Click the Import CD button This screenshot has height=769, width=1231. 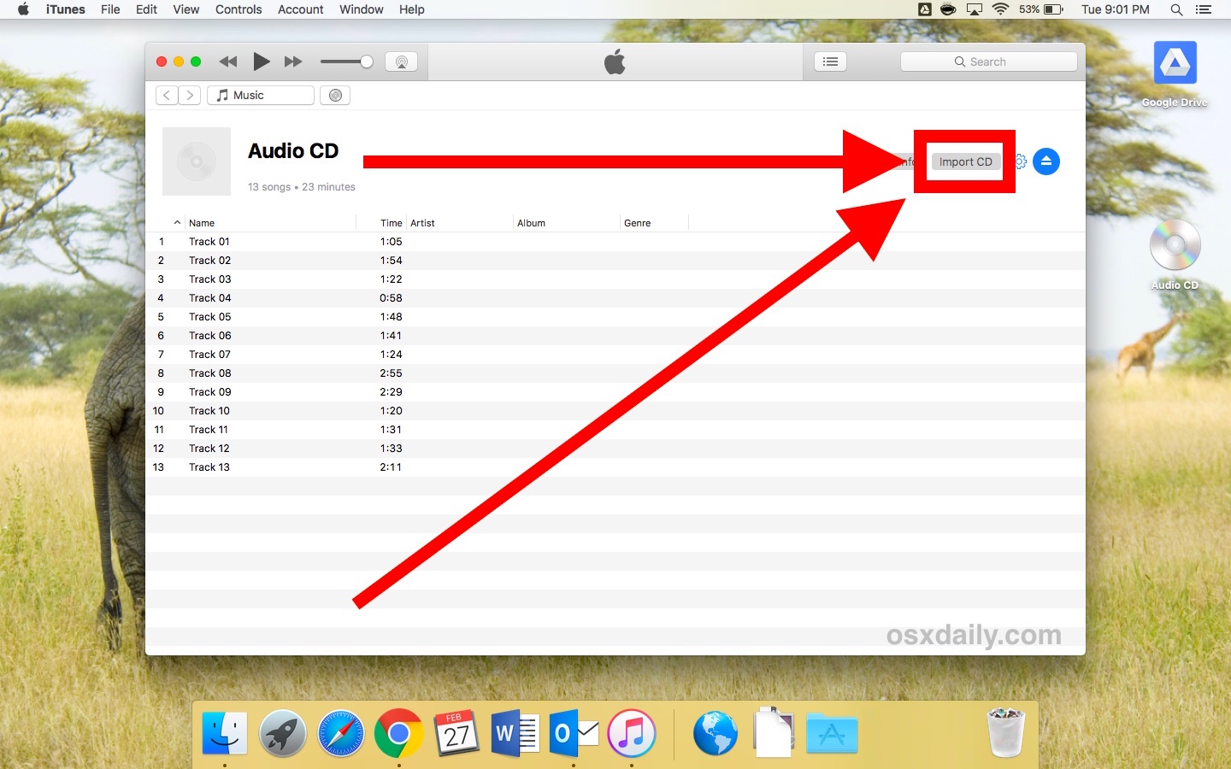coord(964,161)
